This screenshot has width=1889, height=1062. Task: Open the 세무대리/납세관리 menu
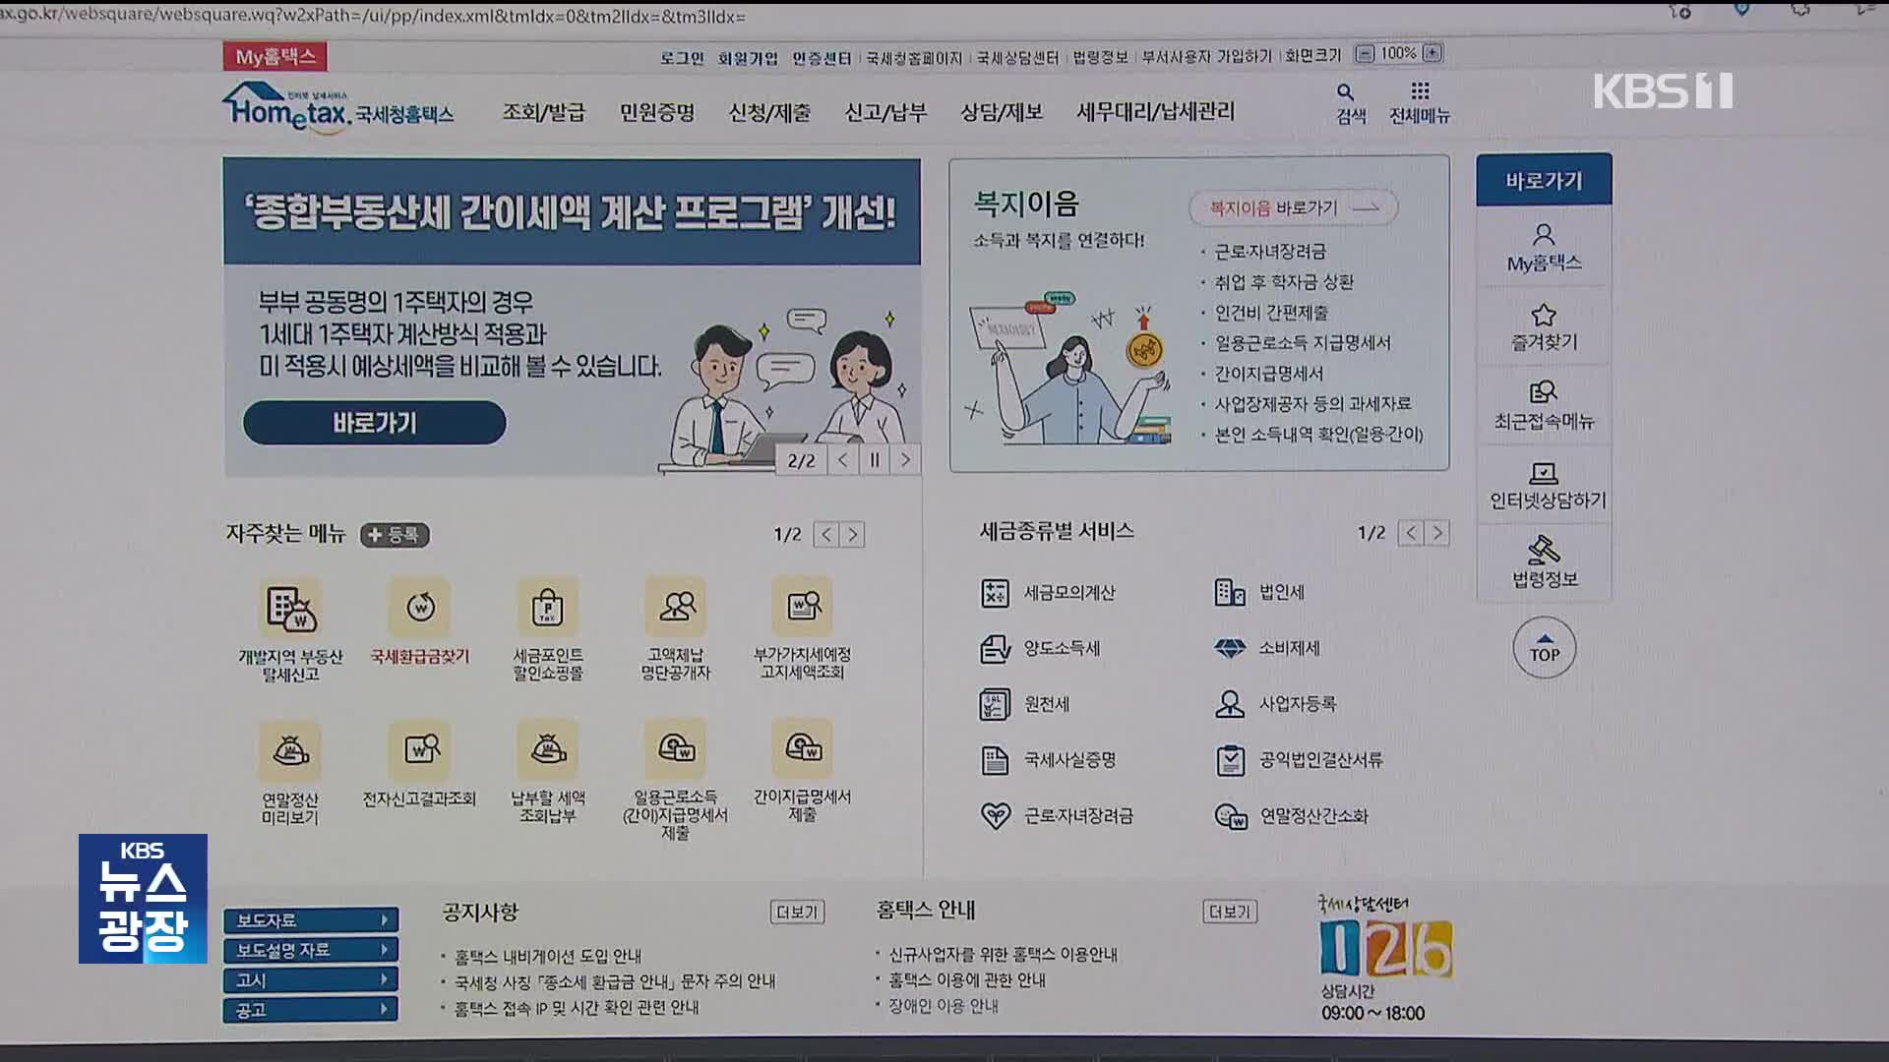pyautogui.click(x=1156, y=111)
